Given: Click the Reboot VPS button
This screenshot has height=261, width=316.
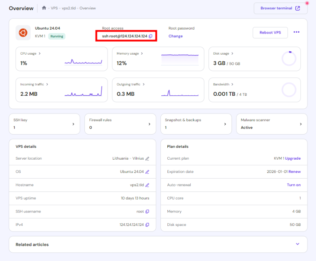Looking at the screenshot, I should [x=270, y=32].
